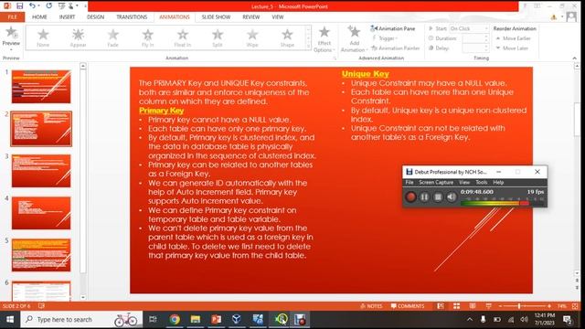585x329 pixels.
Task: Select slide 5 thumbnail
Action: 41,255
